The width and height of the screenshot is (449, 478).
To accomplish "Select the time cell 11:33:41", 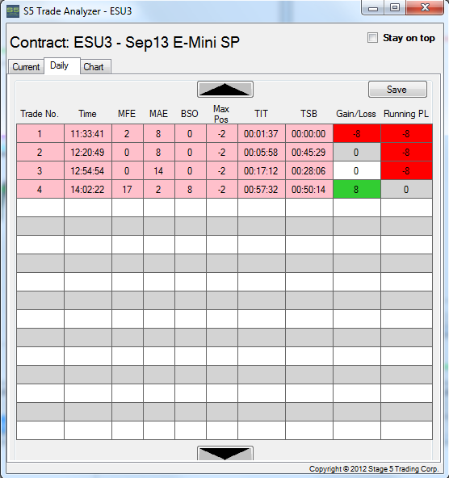I will 88,133.
